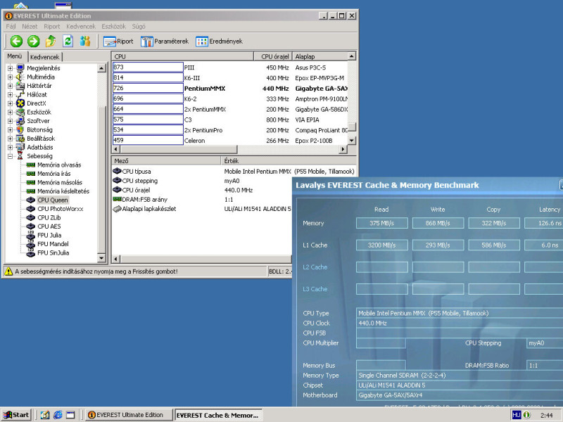This screenshot has height=422, width=563.
Task: Select the Megjelenítés monitor icon
Action: (20, 68)
